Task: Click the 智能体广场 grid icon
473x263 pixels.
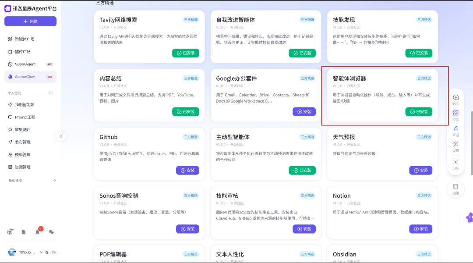Action: [10, 39]
